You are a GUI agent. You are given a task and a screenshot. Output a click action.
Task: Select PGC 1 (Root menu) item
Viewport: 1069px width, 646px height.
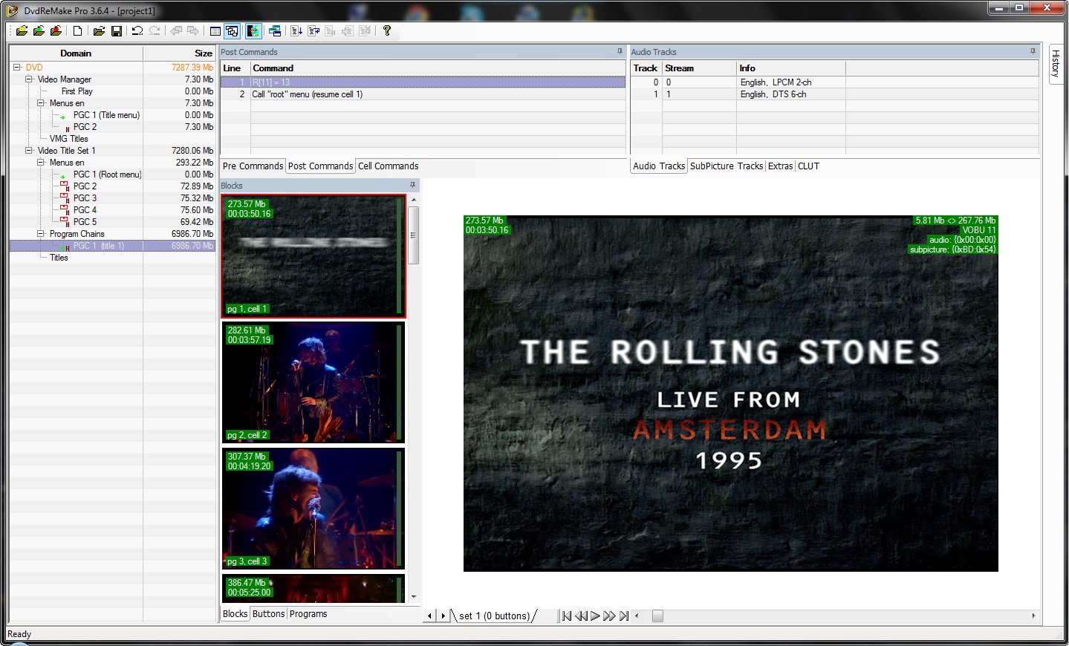(107, 174)
